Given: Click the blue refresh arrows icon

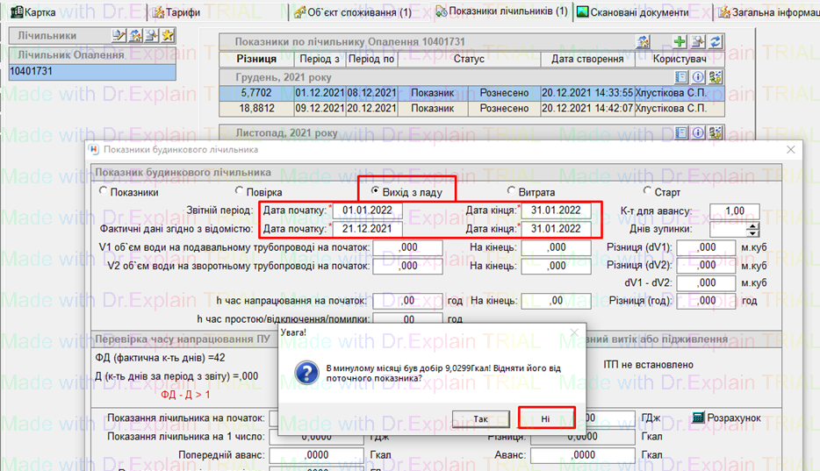Looking at the screenshot, I should coord(716,42).
